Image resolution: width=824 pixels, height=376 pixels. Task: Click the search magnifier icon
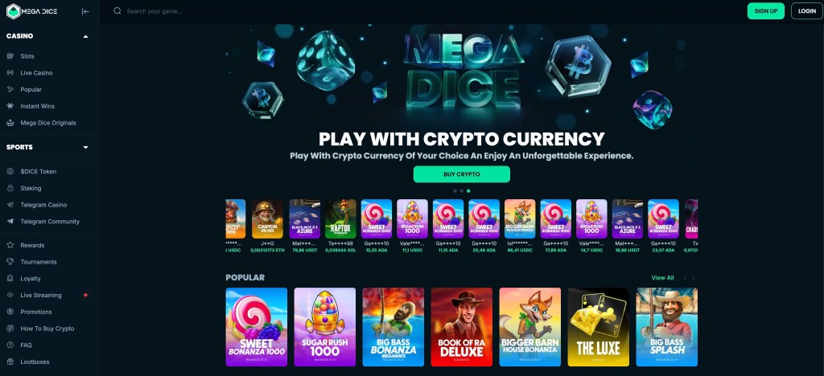(117, 11)
